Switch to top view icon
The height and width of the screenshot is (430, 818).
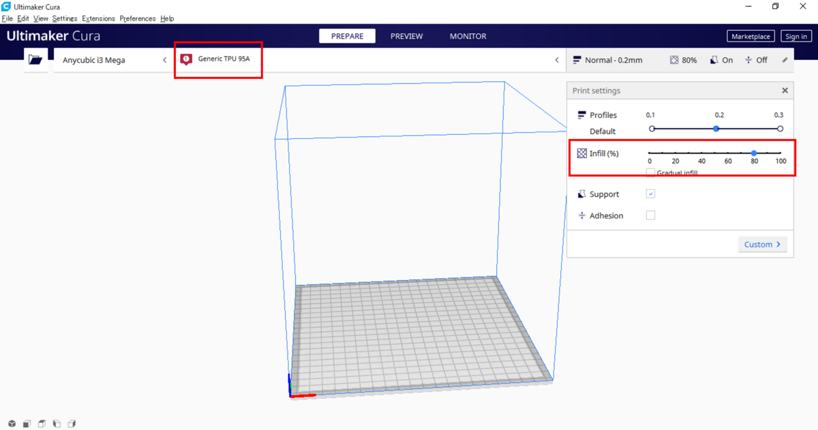[42, 424]
